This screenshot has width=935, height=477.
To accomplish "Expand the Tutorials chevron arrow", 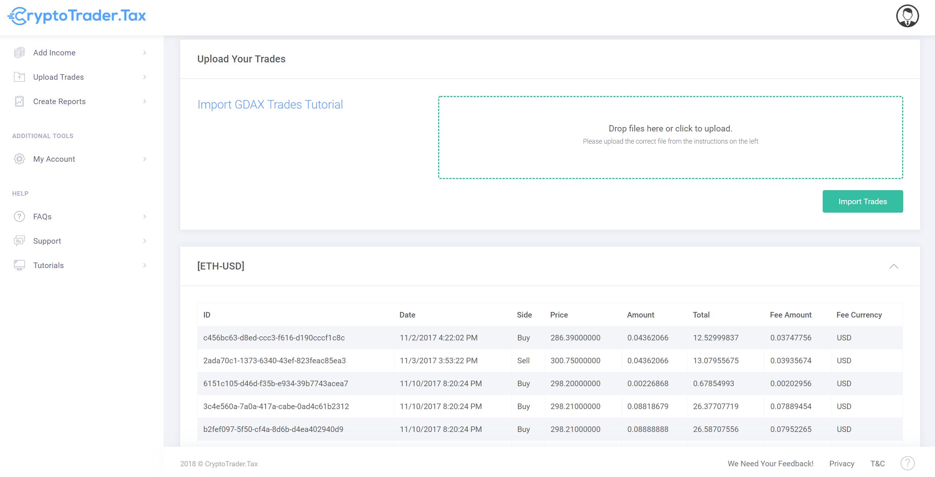I will pyautogui.click(x=144, y=265).
